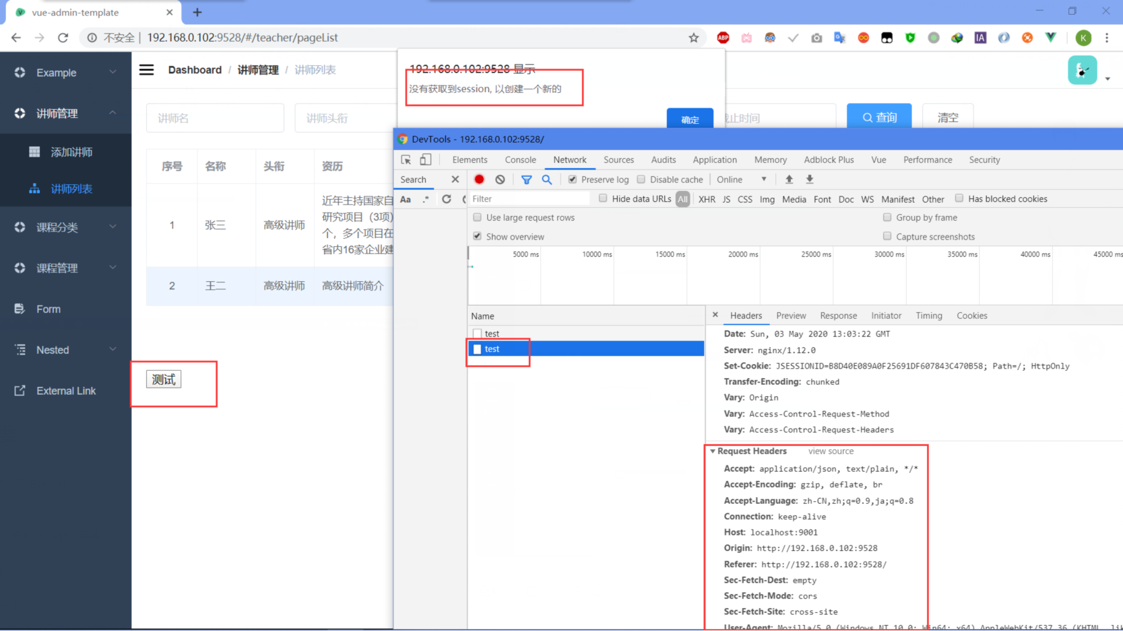The width and height of the screenshot is (1123, 631).
Task: Click the 确定 button in the alert dialog
Action: 689,119
